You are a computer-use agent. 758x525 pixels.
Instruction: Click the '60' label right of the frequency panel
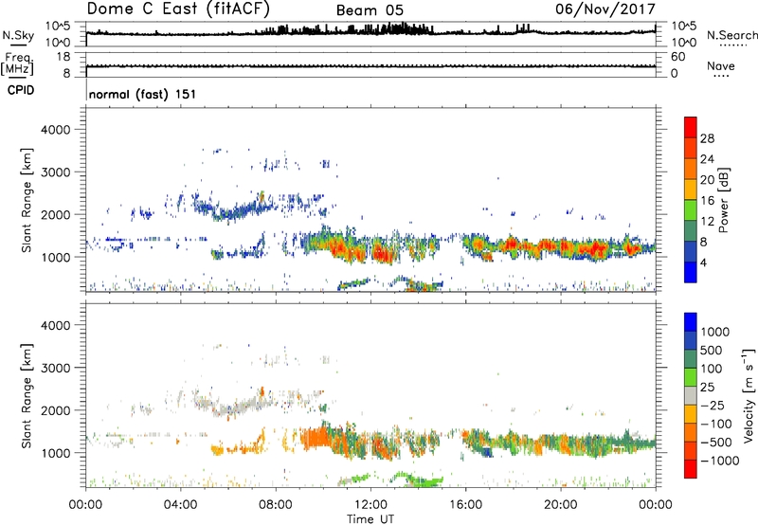coord(677,57)
